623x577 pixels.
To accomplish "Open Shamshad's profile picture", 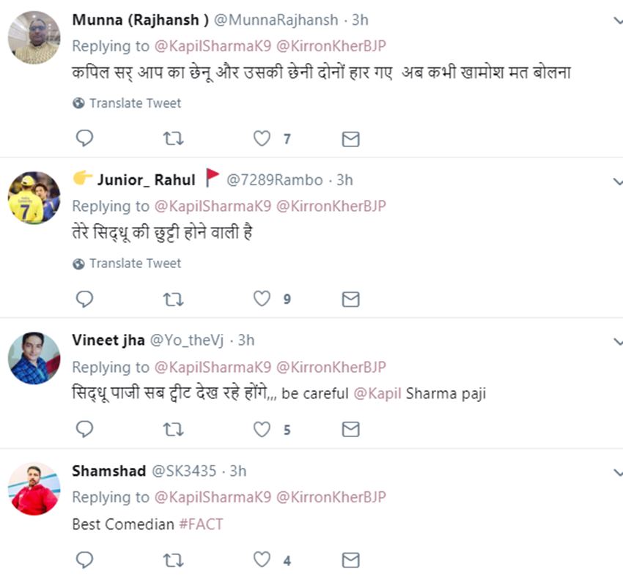I will tap(34, 488).
